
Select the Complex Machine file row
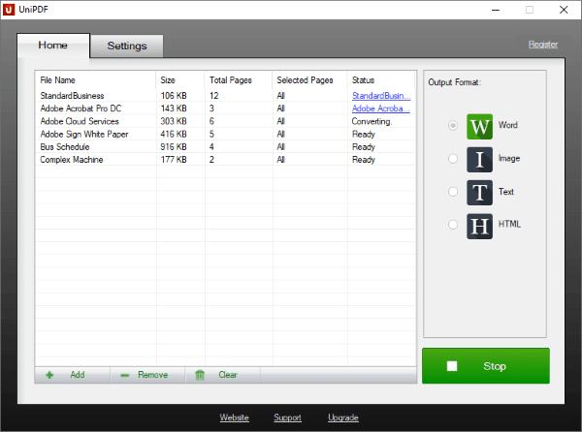tap(226, 159)
